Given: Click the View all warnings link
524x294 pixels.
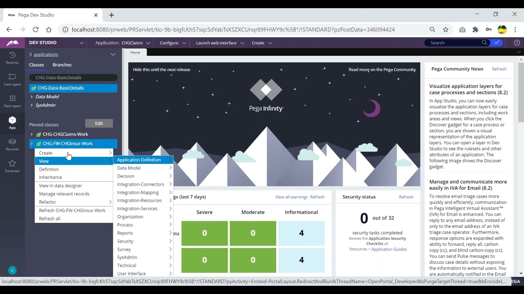Looking at the screenshot, I should click(x=291, y=197).
